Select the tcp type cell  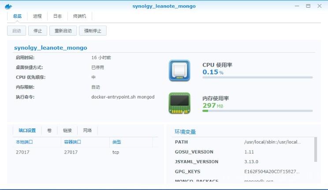[116, 152]
